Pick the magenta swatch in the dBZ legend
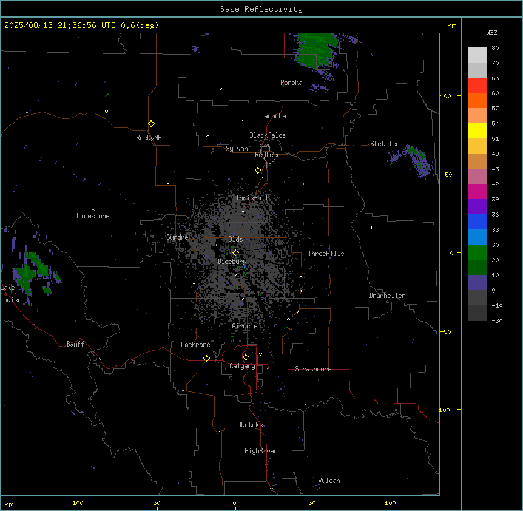 coord(477,191)
